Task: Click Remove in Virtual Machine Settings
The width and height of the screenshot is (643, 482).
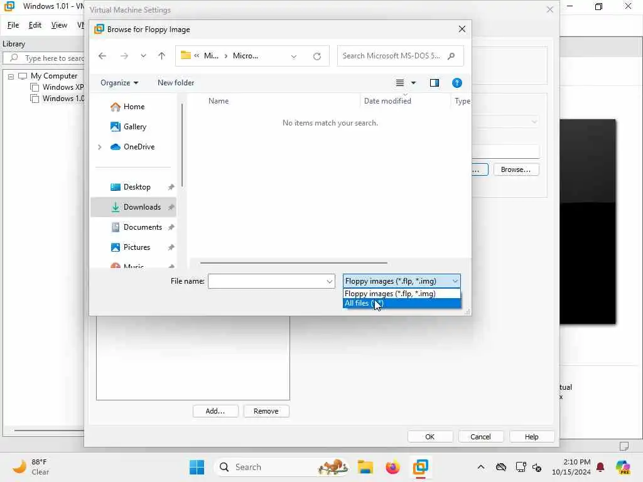Action: (x=266, y=411)
